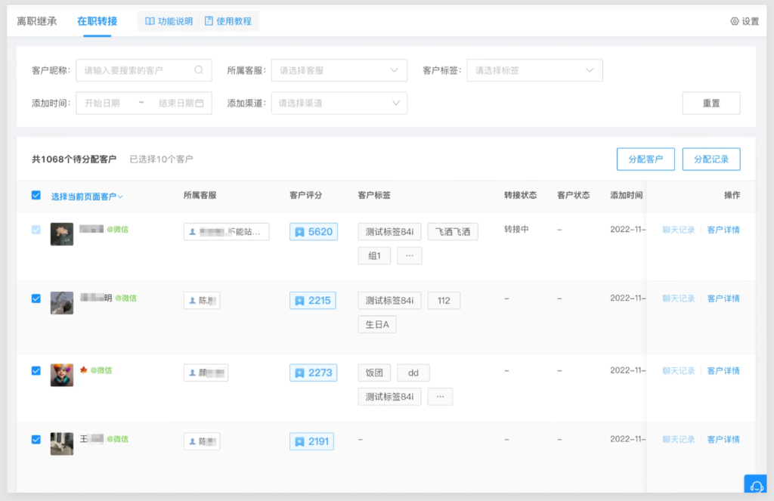This screenshot has height=501, width=774.
Task: Click the dd tag
Action: tap(413, 373)
